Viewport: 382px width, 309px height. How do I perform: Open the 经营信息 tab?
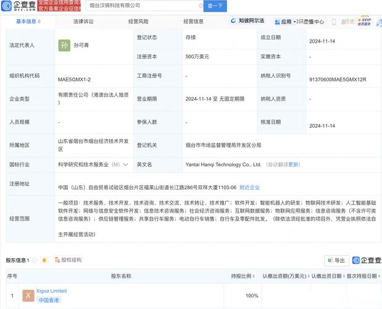point(193,22)
